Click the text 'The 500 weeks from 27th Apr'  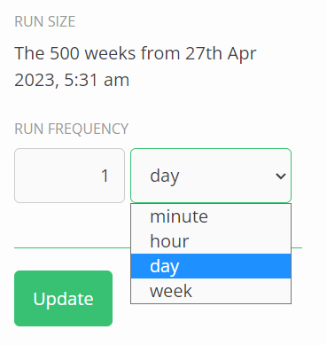(136, 54)
